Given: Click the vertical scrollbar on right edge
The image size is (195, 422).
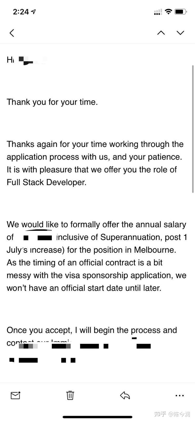Looking at the screenshot, I should [x=193, y=129].
